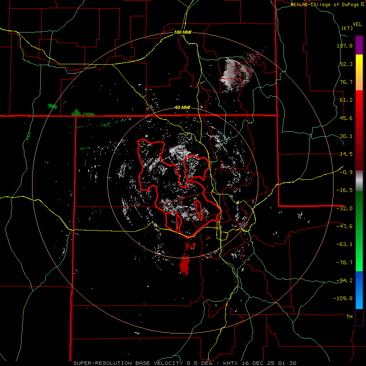Pick the purple segment of velocity color bar
This screenshot has width=366, height=366.
coord(359,46)
